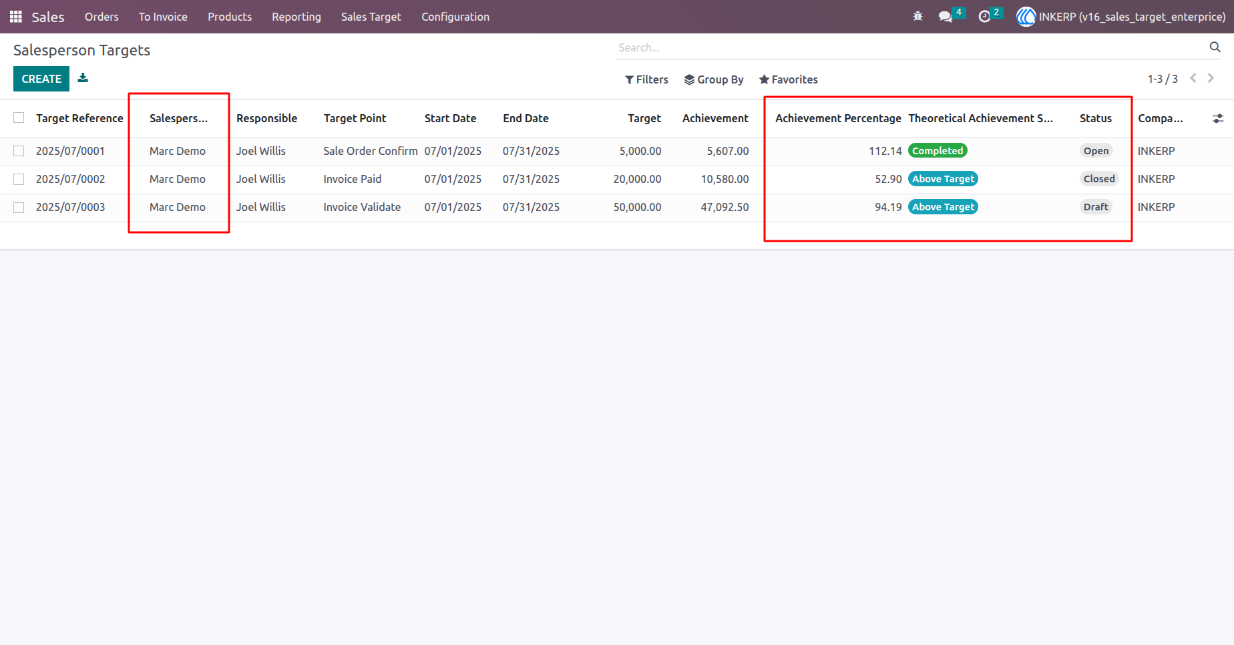Image resolution: width=1234 pixels, height=645 pixels.
Task: Open the activities clock icon
Action: (984, 17)
